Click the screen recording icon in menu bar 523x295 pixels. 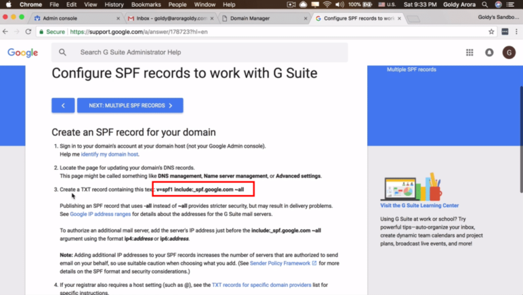[291, 5]
